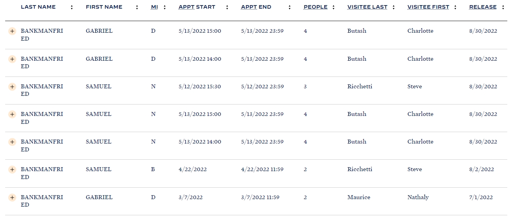Sort by Visitee First column arrows
The width and height of the screenshot is (516, 222).
point(455,7)
